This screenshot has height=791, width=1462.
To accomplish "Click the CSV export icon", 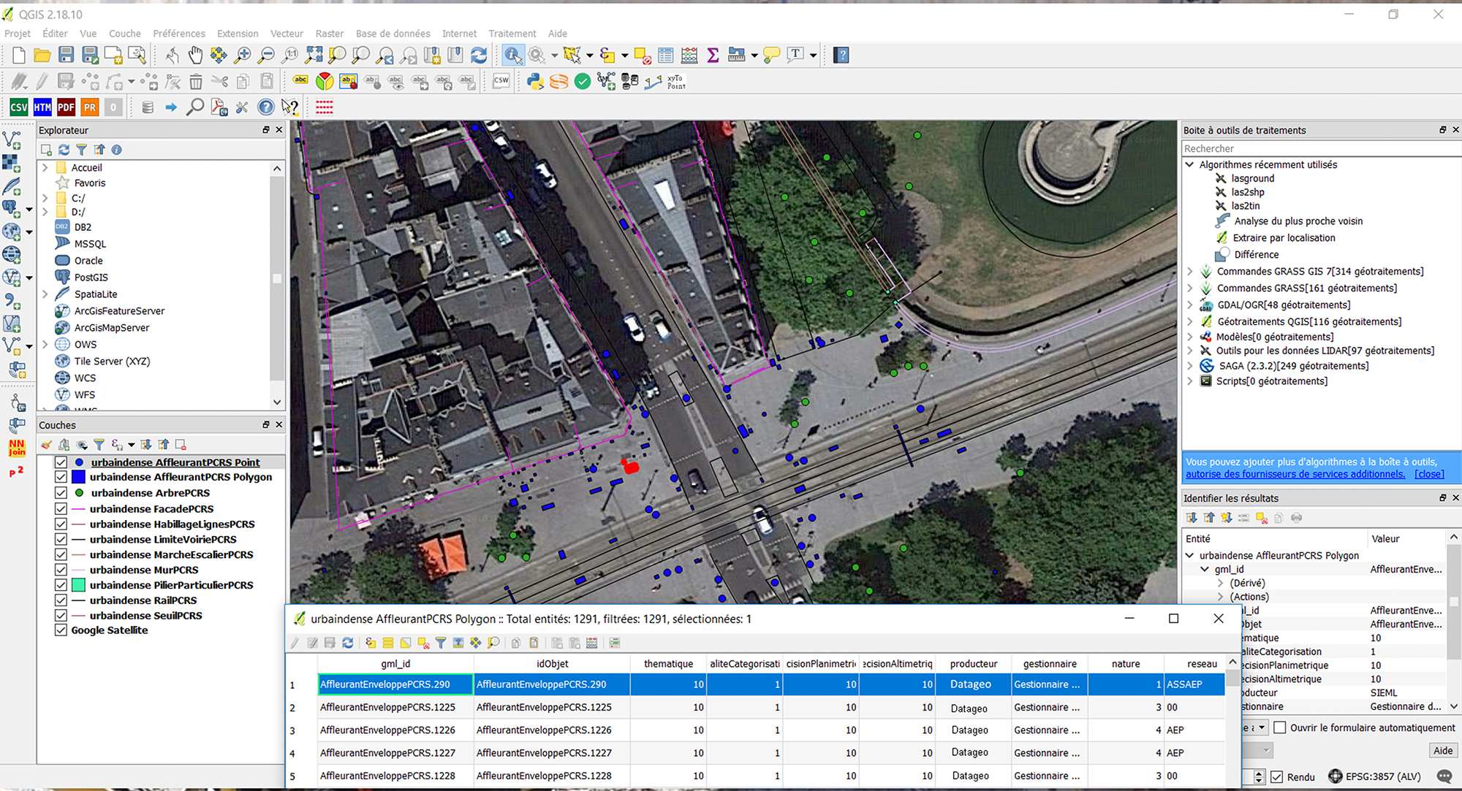I will [x=18, y=107].
